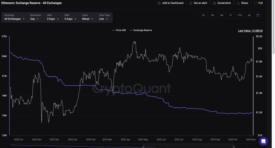Open the Resolution Day dropdown

pos(36,17)
